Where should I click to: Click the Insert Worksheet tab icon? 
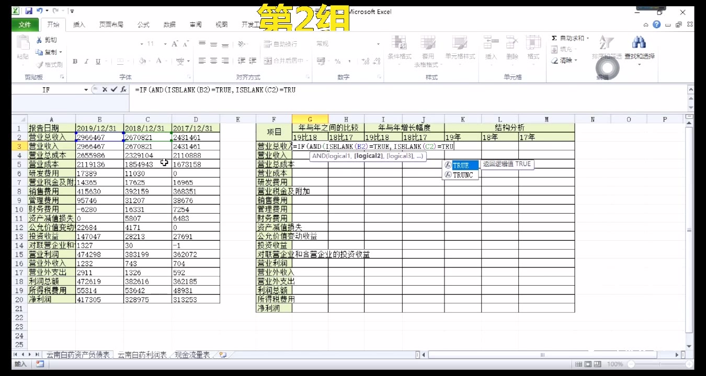tap(223, 355)
